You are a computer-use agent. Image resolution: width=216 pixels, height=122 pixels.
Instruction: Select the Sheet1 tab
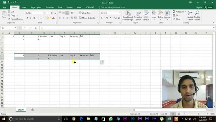21,110
